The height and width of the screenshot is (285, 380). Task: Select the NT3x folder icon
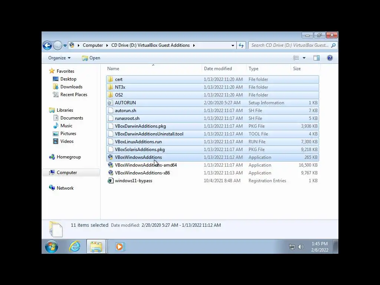coord(111,87)
